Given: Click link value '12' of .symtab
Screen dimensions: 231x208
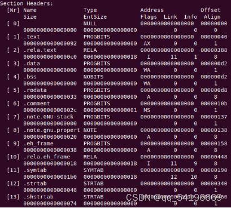Looking at the screenshot, I should pos(174,177).
